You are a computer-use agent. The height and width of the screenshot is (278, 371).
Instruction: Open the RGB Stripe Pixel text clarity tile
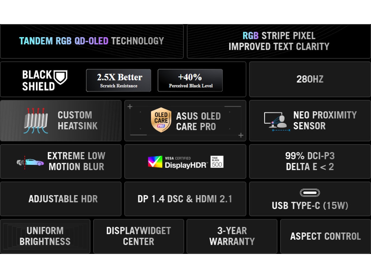279,41
